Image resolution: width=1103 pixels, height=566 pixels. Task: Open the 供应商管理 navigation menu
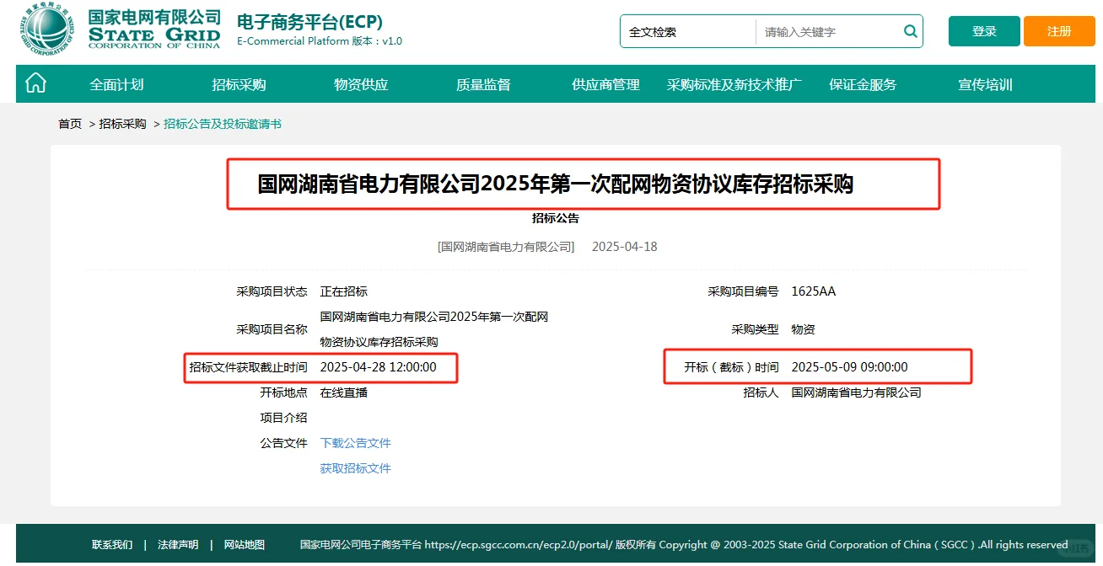(605, 83)
